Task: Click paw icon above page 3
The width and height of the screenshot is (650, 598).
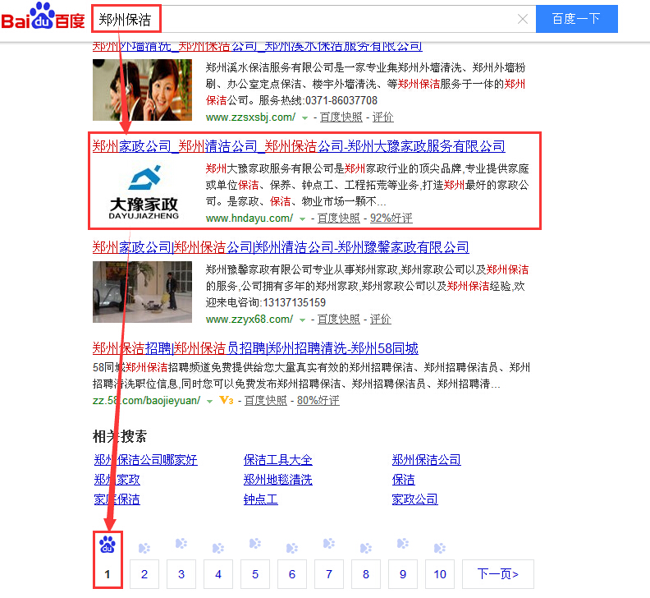Action: (181, 544)
